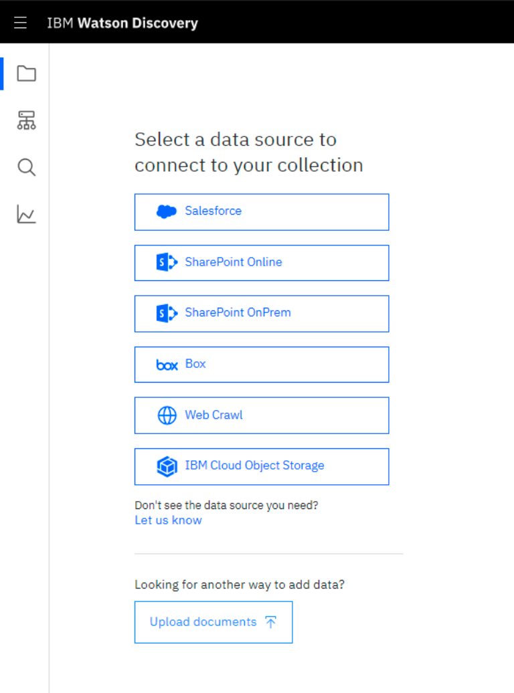514x693 pixels.
Task: Click the upload arrow icon
Action: click(270, 622)
